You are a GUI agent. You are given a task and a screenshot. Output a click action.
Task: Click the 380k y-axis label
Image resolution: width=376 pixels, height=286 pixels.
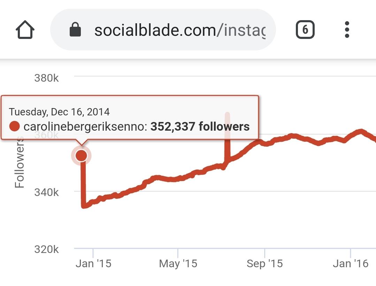(x=46, y=78)
